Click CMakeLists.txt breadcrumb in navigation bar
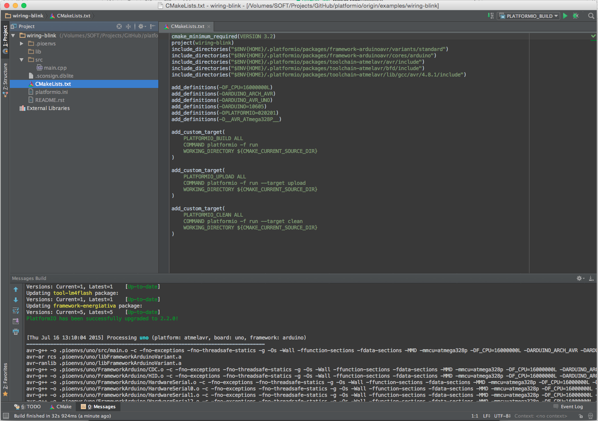Screen dimensions: 598x421 (70, 16)
